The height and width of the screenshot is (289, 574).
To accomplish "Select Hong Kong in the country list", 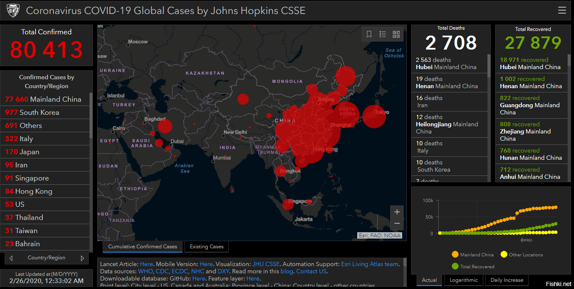I will (x=45, y=191).
